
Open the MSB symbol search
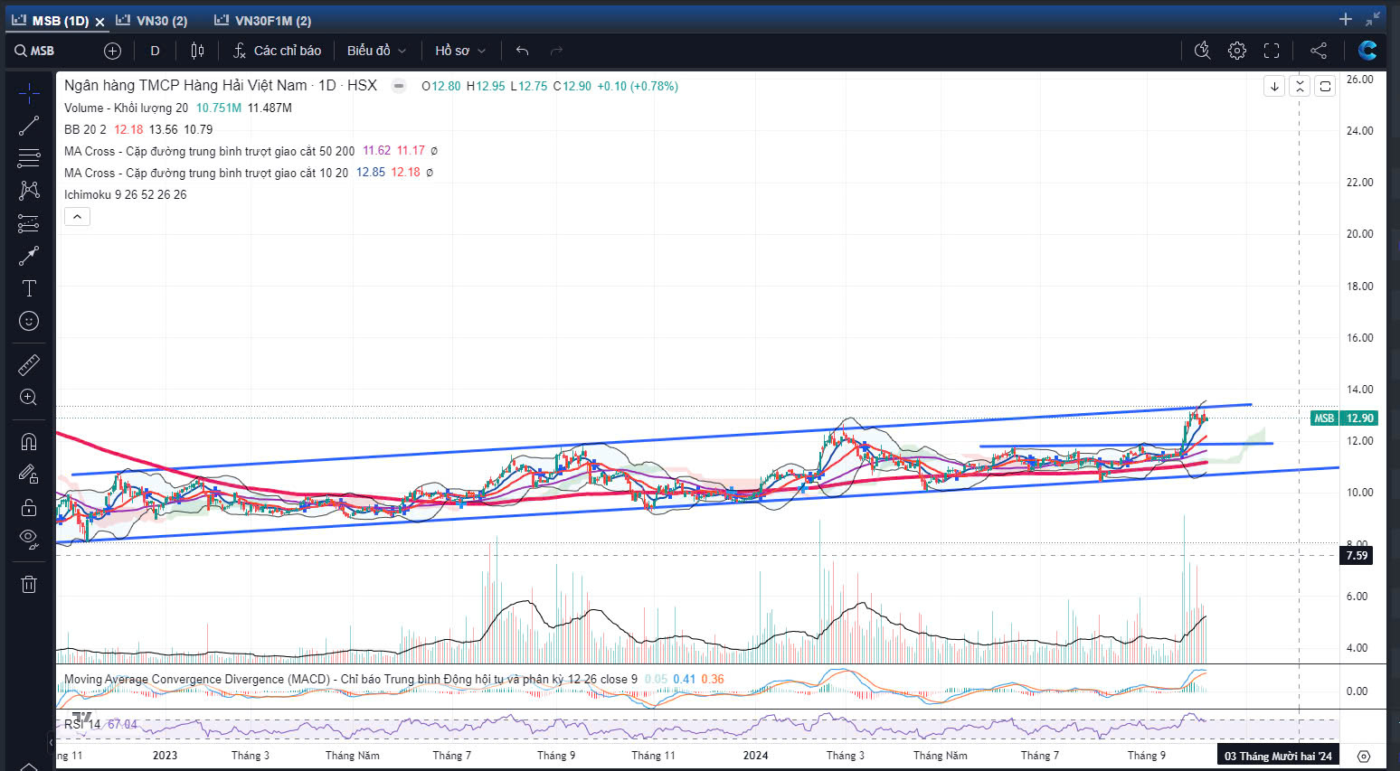(x=34, y=51)
